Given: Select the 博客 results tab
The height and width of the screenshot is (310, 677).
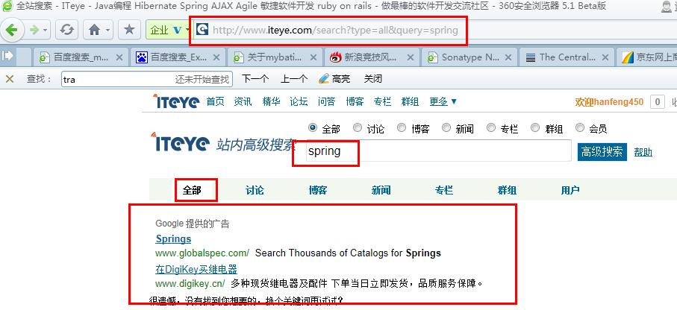Looking at the screenshot, I should [x=318, y=190].
